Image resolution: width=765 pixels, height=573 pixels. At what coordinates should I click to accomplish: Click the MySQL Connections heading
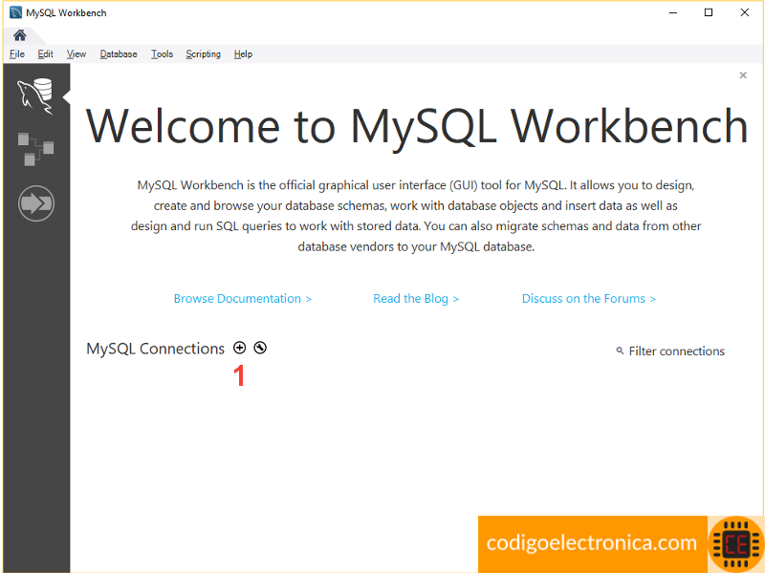155,349
